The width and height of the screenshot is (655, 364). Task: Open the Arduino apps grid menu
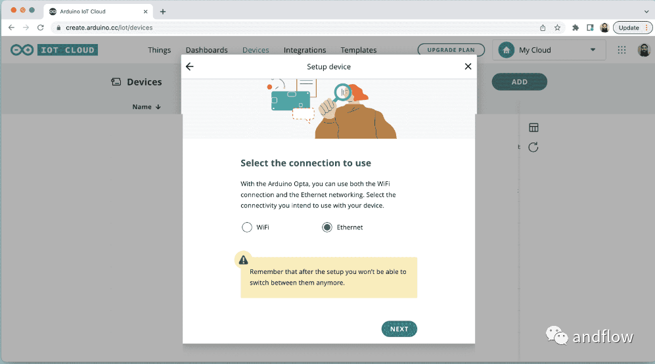pos(621,50)
